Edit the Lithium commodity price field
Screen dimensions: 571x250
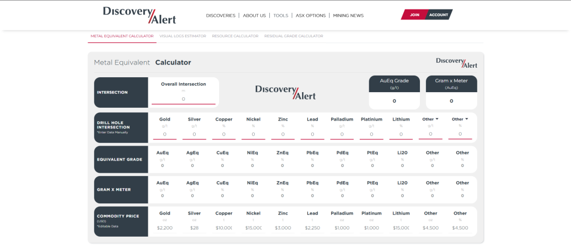pos(401,228)
